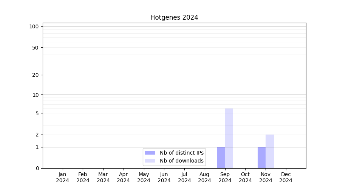Image resolution: width=340 pixels, height=189 pixels.
Task: Select the Jun 2024 x-axis label
Action: click(164, 177)
